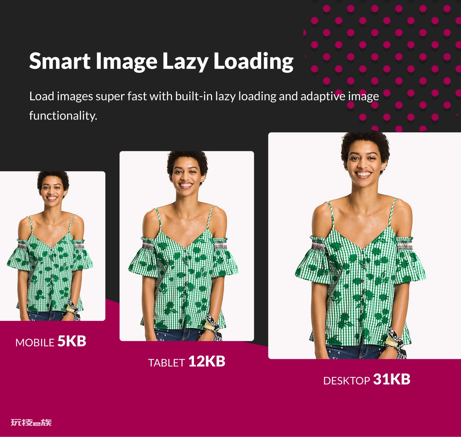Click the 玩技e族 watermark logo
Screen dimensions: 461x437
tap(31, 422)
